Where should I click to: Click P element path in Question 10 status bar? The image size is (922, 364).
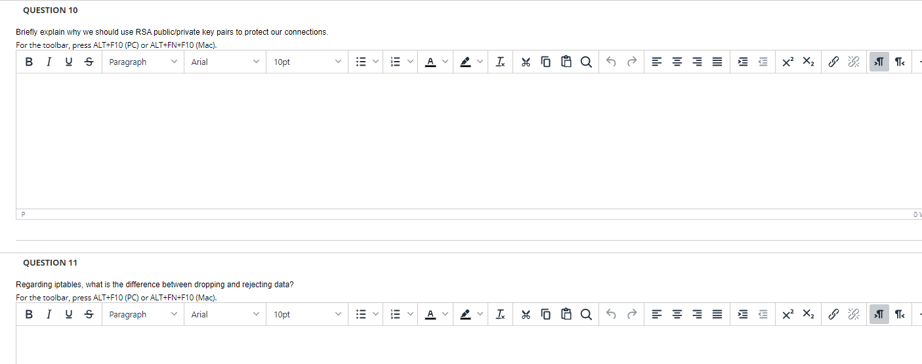pos(23,214)
